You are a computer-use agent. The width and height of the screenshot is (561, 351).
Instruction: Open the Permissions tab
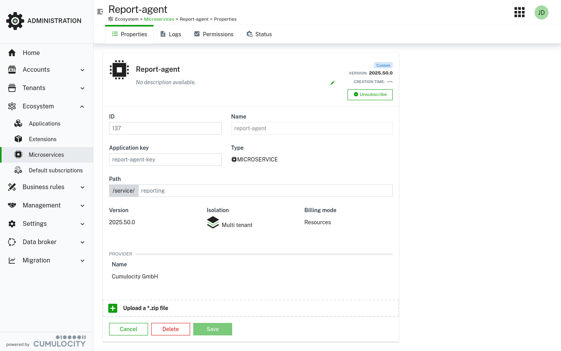(x=213, y=34)
